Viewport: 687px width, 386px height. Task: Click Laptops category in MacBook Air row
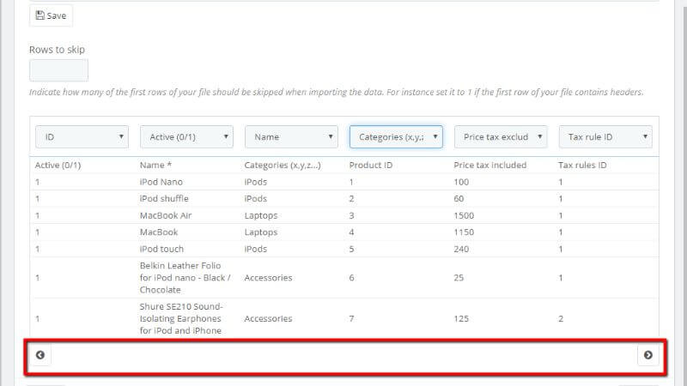[x=261, y=216]
